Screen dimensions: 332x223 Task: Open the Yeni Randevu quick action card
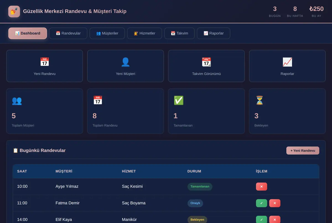coord(45,66)
